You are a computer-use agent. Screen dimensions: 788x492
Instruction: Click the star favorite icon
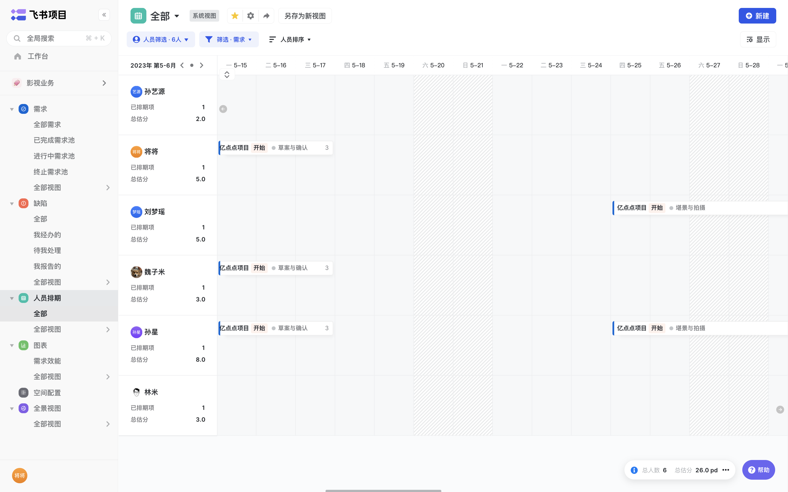(x=234, y=16)
